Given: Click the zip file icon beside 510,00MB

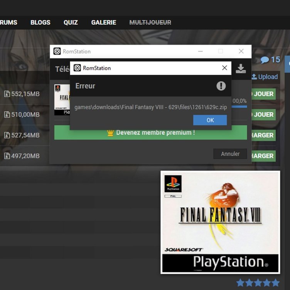Looking at the screenshot, I should (x=7, y=114).
